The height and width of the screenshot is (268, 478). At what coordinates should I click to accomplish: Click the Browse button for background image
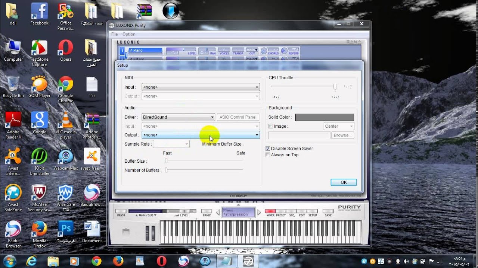342,135
